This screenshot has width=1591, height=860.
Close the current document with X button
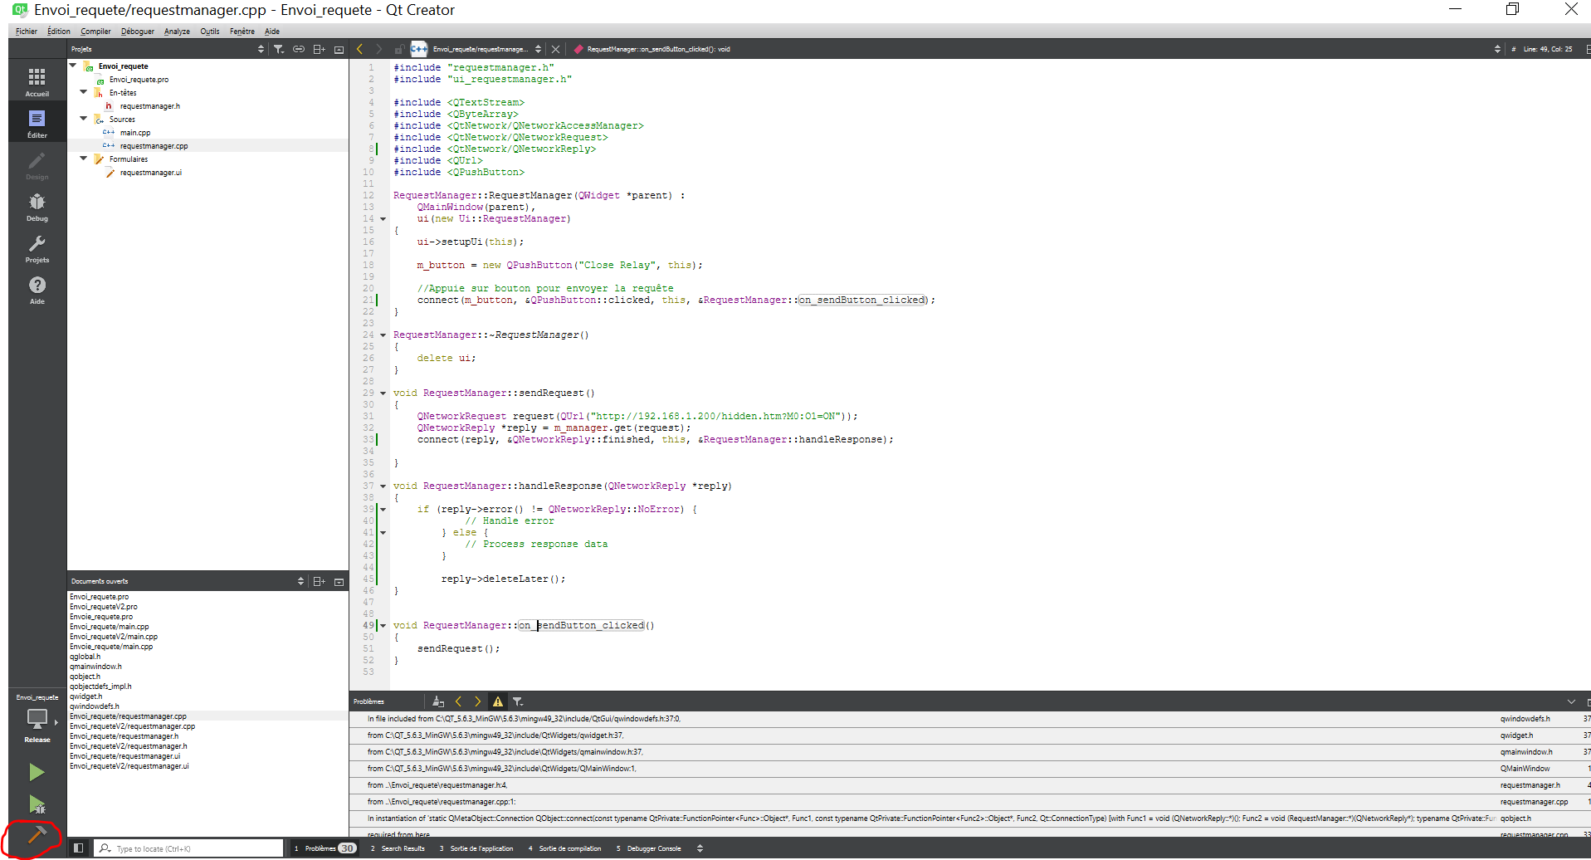[x=556, y=49]
